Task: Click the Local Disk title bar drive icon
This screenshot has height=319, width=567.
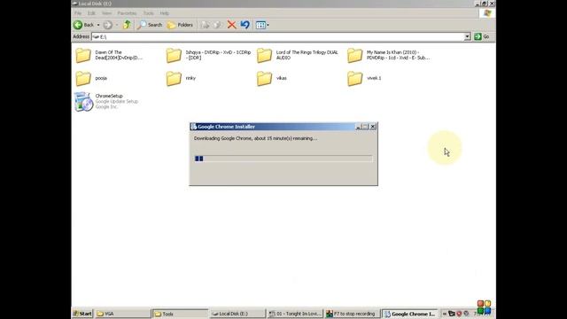Action: pos(74,4)
